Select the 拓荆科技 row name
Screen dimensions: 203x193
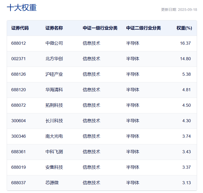(x=54, y=105)
